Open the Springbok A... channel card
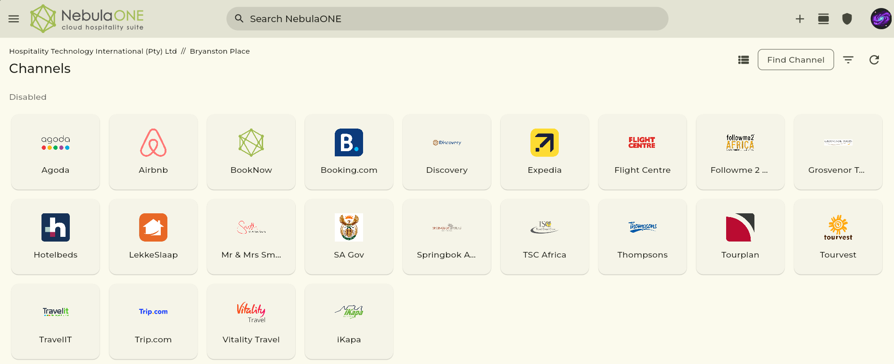 [447, 237]
